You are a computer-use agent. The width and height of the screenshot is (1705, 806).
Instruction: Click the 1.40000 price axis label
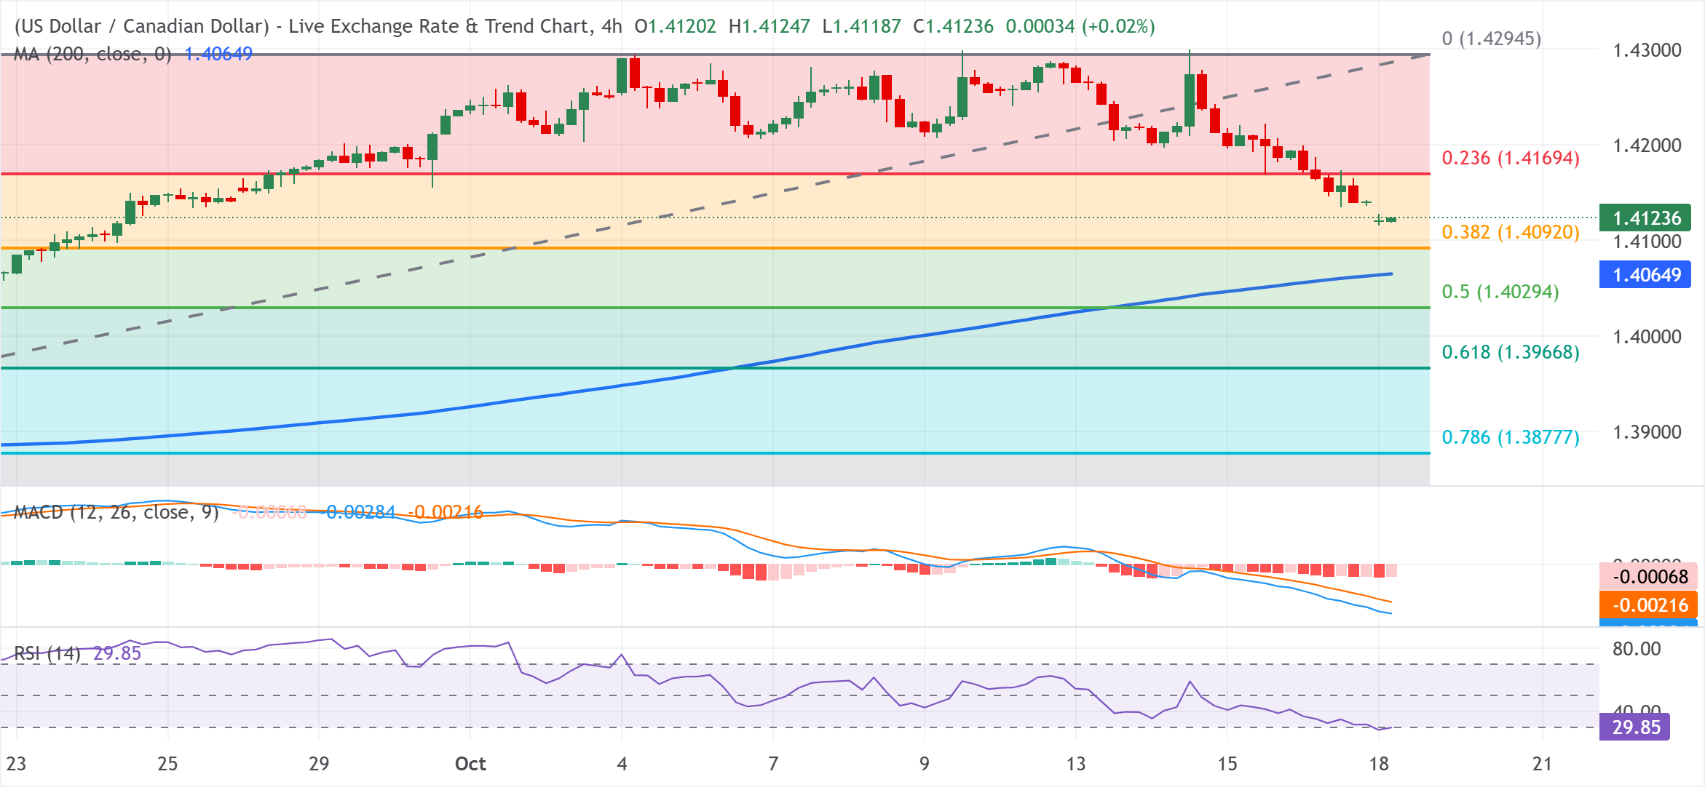pyautogui.click(x=1647, y=337)
